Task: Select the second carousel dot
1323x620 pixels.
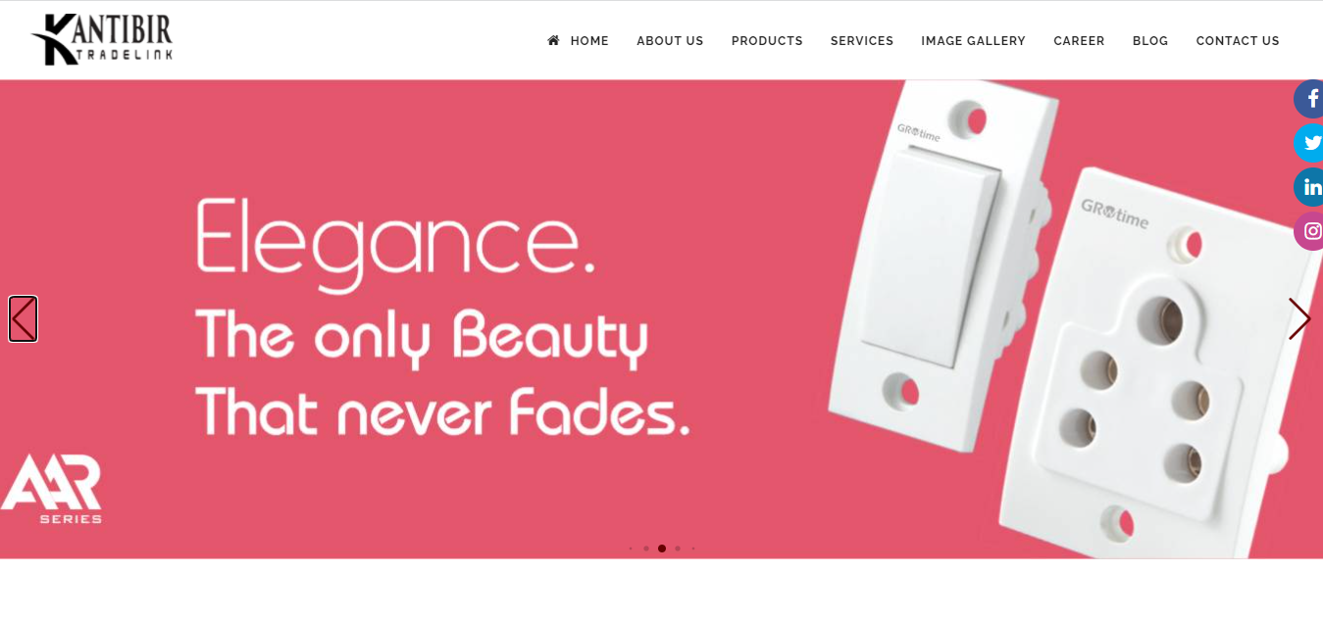Action: [x=646, y=548]
